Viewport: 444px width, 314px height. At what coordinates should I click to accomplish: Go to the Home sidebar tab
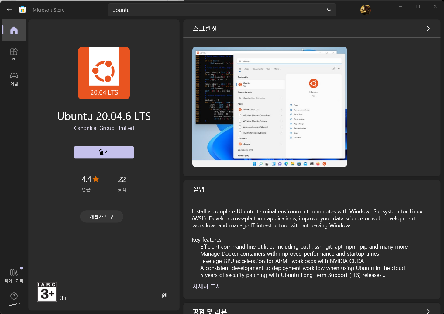14,30
